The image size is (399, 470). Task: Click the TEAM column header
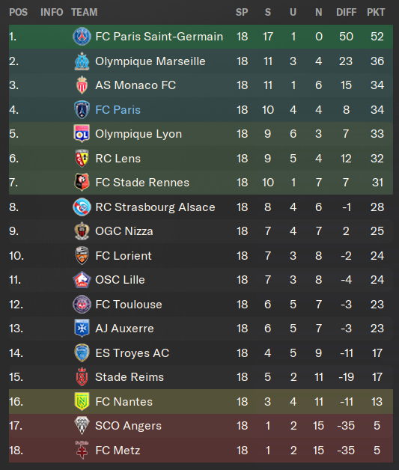point(85,12)
